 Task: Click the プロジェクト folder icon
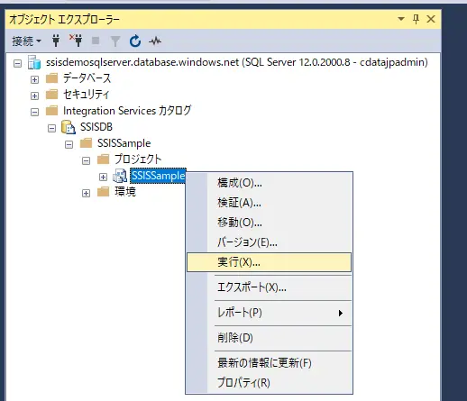103,159
